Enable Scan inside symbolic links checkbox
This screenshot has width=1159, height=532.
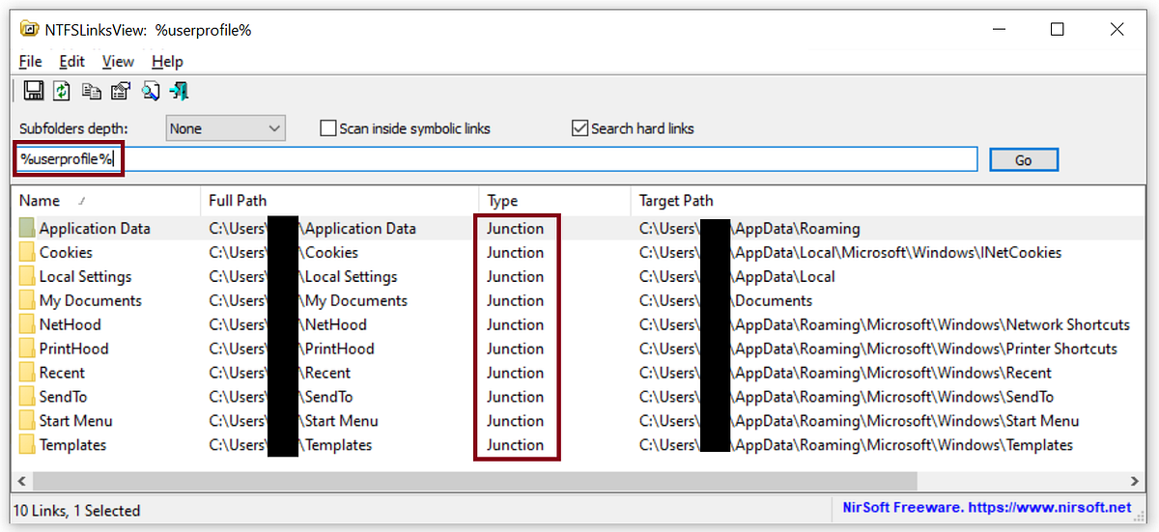pos(328,128)
